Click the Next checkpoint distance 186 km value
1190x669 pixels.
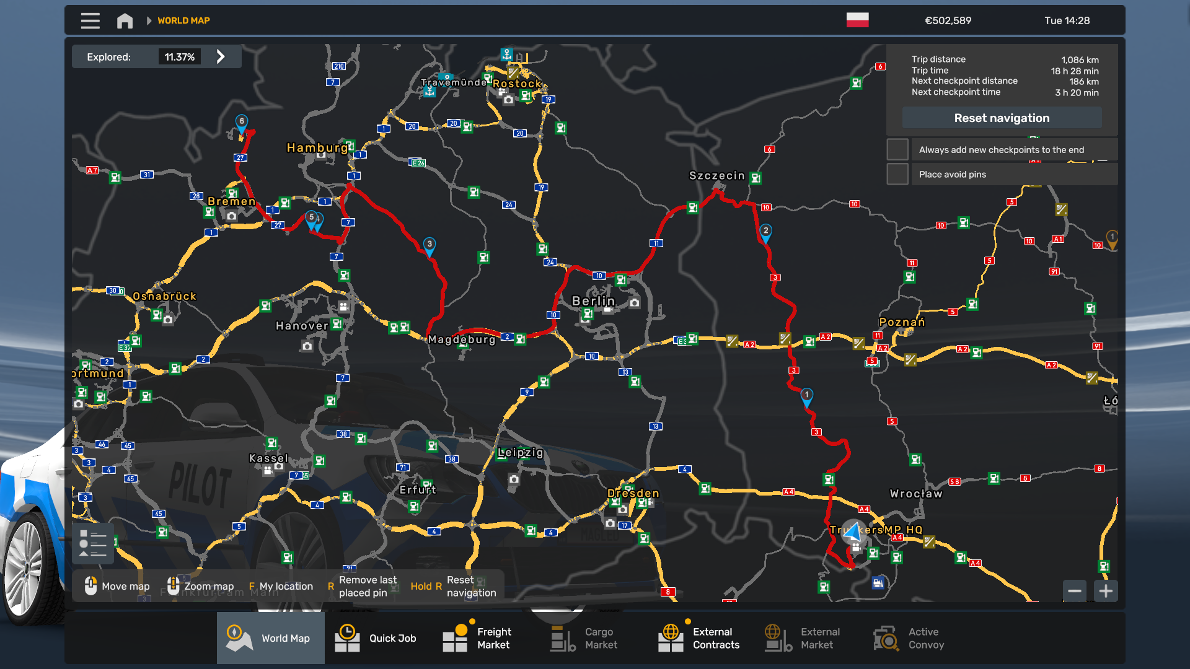[1084, 81]
